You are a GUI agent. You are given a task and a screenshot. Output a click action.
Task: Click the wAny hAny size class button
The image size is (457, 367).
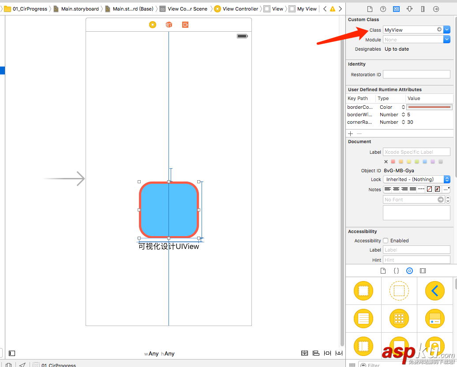pyautogui.click(x=159, y=354)
